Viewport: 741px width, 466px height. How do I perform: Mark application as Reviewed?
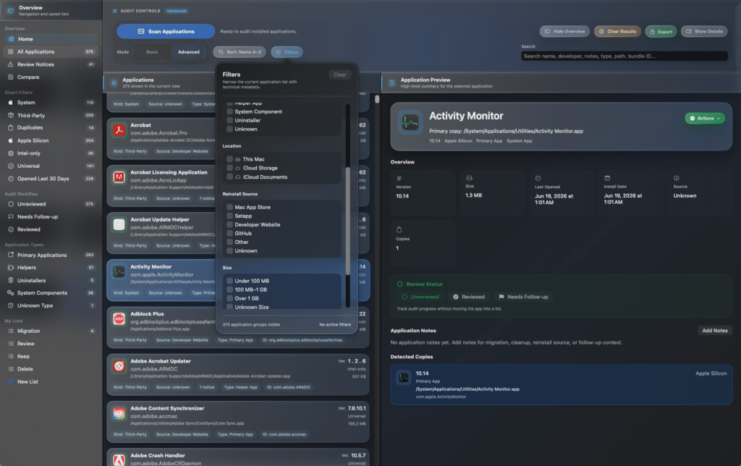pos(469,297)
